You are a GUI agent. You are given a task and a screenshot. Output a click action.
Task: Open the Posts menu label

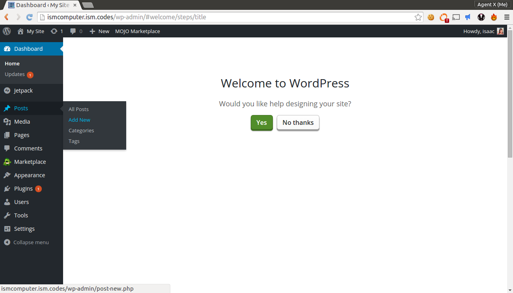pyautogui.click(x=21, y=108)
